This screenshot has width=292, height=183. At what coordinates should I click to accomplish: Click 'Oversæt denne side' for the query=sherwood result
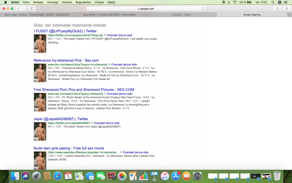click(119, 94)
